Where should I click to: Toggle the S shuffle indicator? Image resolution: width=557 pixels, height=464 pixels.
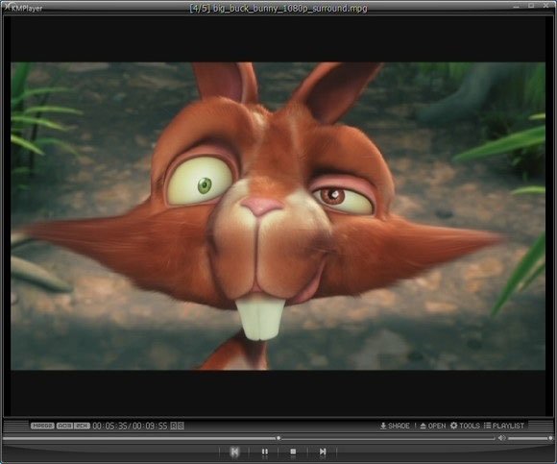click(x=181, y=426)
